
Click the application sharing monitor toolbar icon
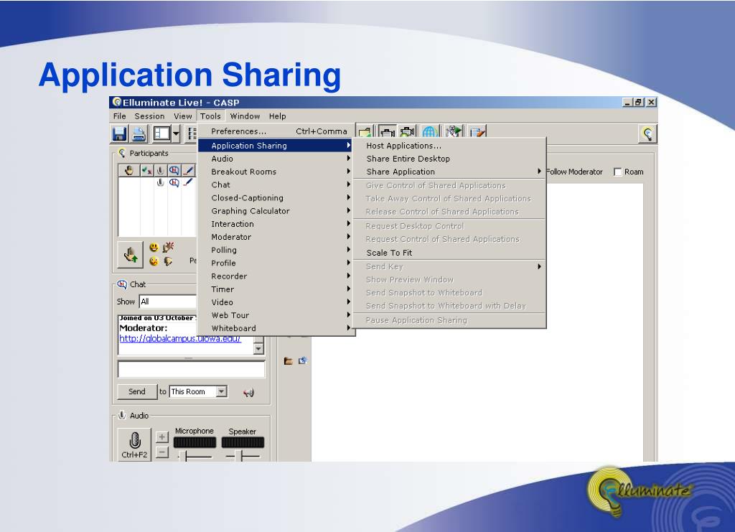tap(387, 132)
